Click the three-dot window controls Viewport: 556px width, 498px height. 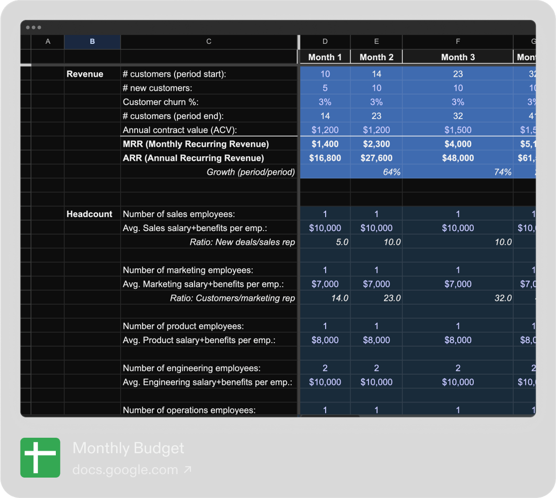[33, 27]
